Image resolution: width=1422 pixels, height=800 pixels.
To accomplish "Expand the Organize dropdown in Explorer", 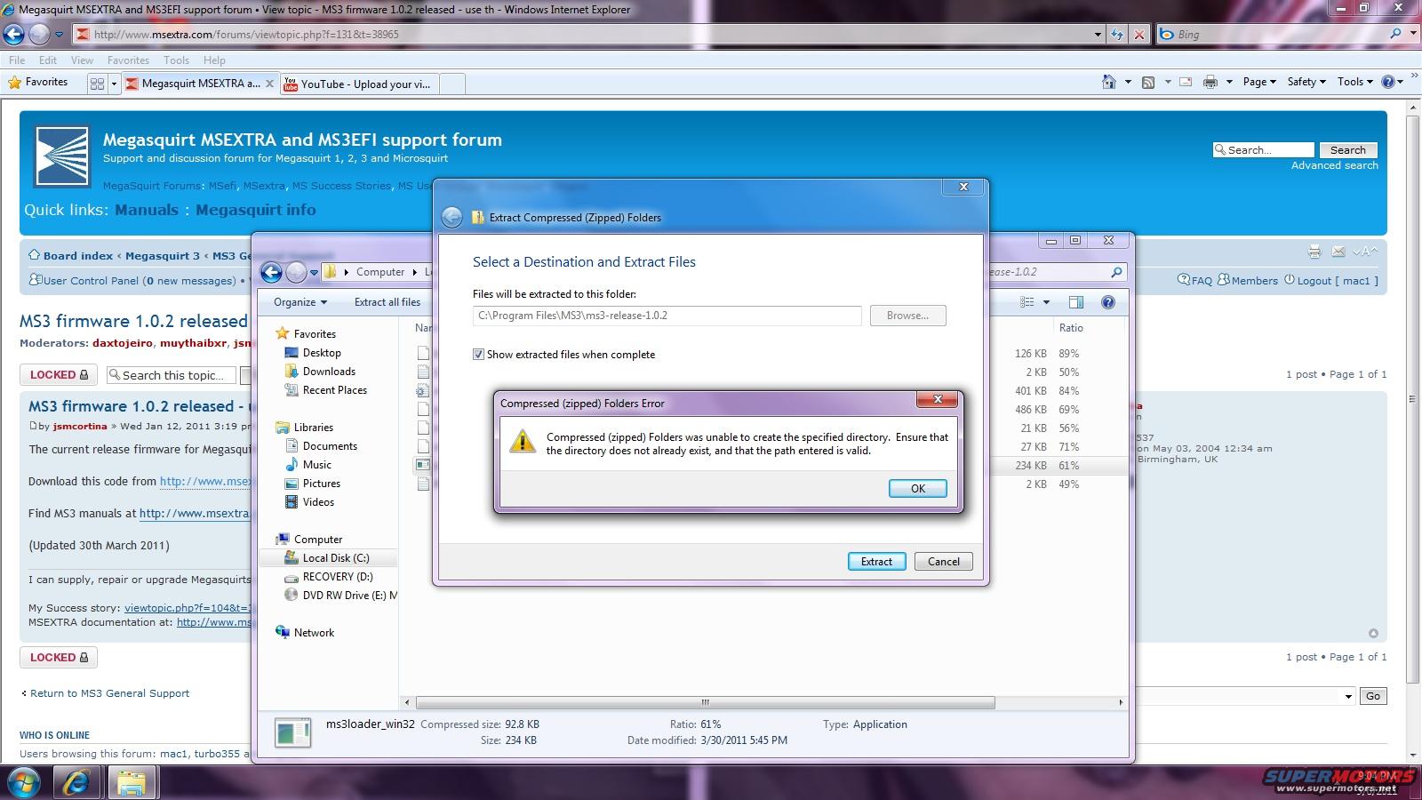I will 300,302.
